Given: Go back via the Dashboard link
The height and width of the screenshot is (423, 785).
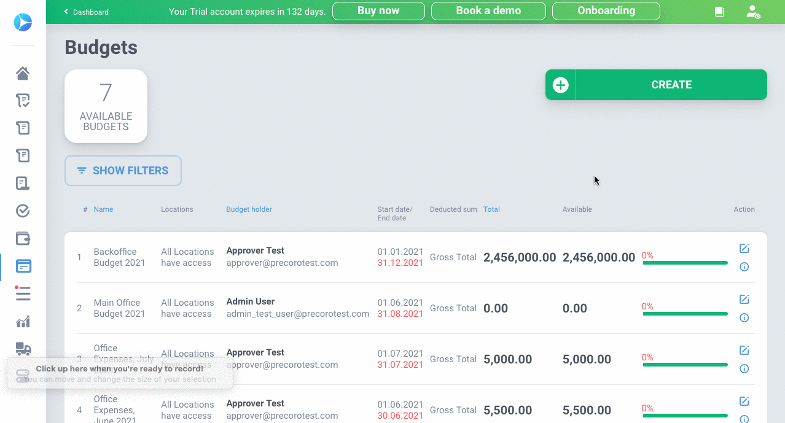Looking at the screenshot, I should (87, 12).
